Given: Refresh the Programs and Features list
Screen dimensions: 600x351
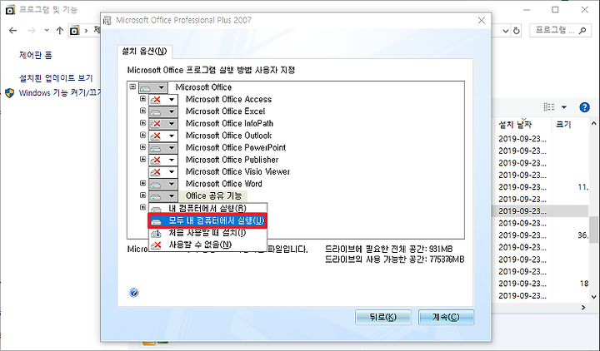Looking at the screenshot, I should pos(517,31).
